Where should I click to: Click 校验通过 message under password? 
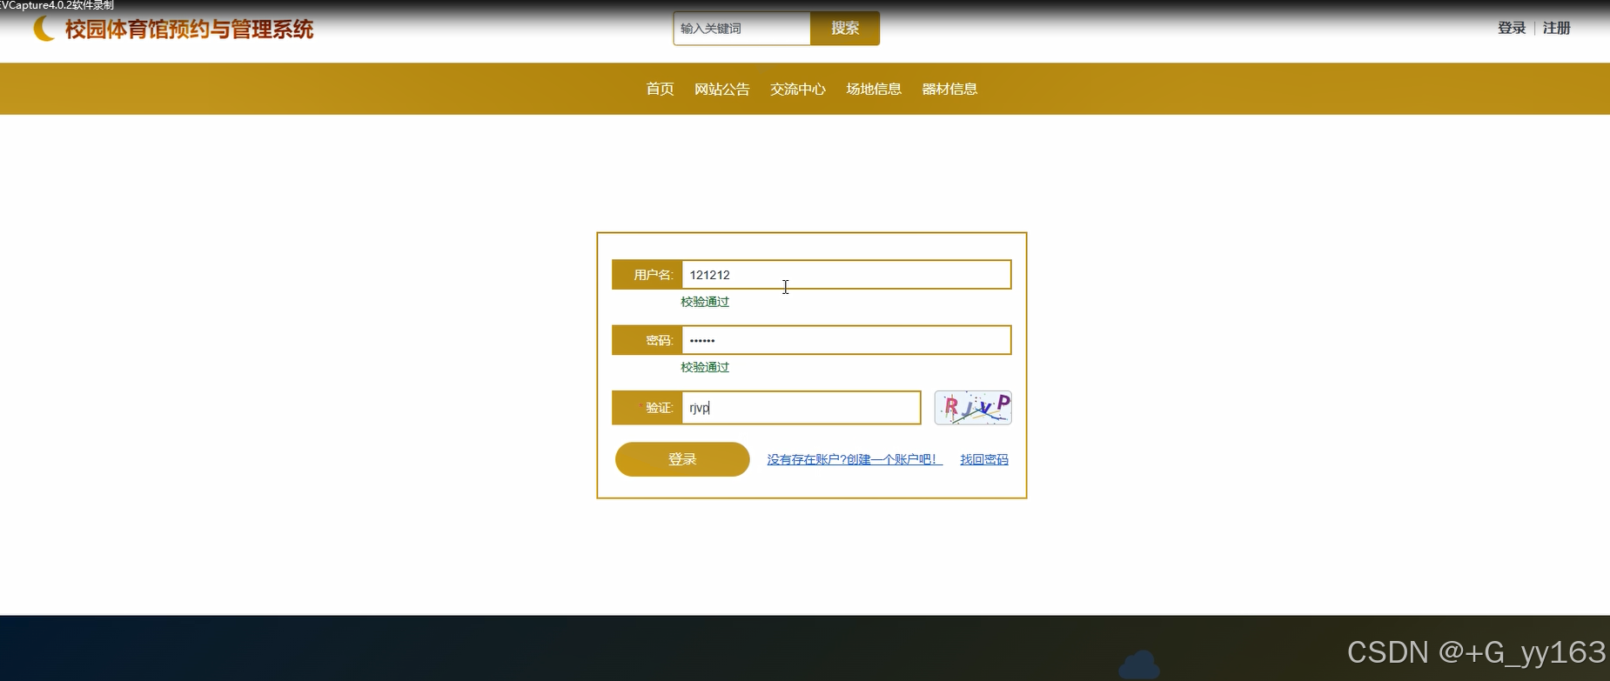point(705,367)
